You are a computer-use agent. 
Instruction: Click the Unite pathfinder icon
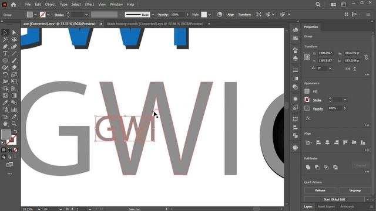308,167
